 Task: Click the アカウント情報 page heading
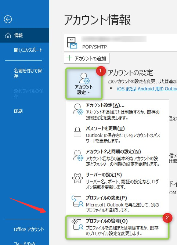coord(97,20)
